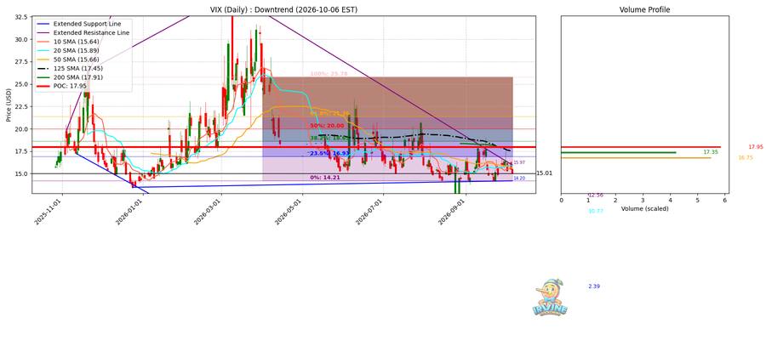Image resolution: width=766 pixels, height=340 pixels.
Task: Click the "20.0" price axis tick
Action: tap(21, 129)
